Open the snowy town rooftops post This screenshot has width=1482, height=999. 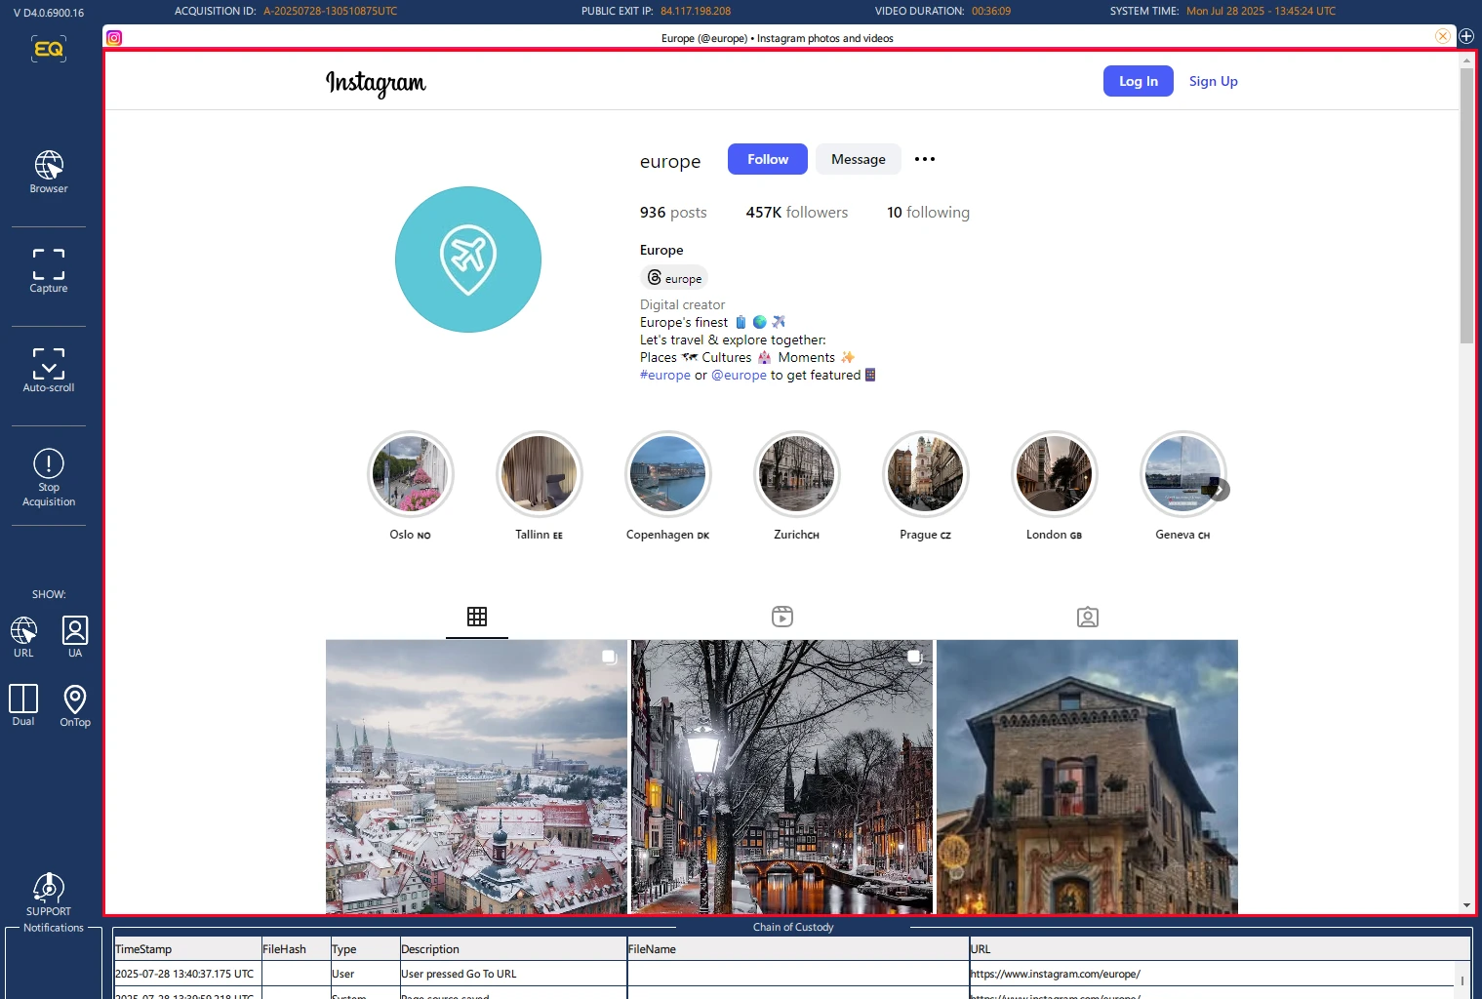(476, 777)
